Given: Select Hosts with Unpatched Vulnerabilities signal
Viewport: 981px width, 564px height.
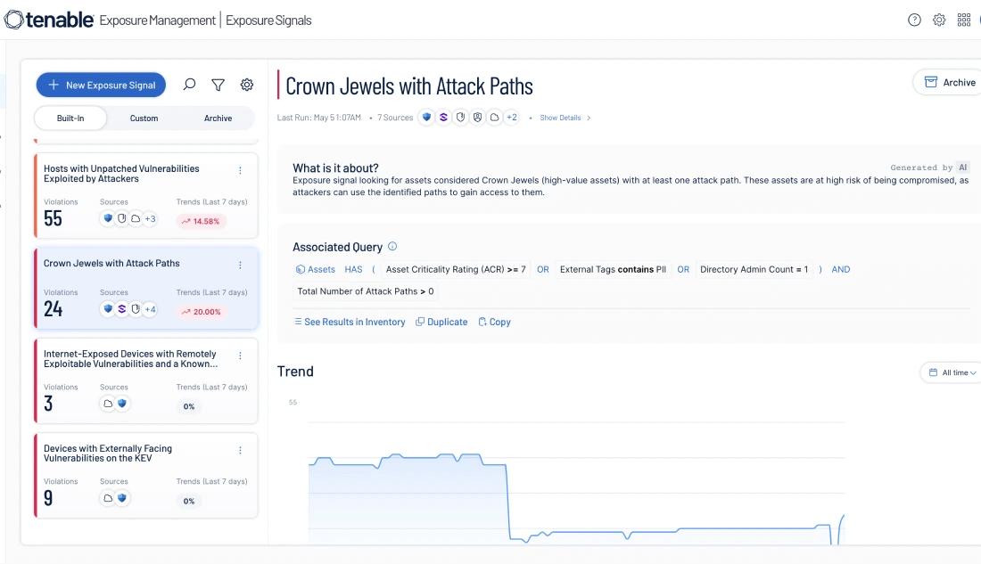Looking at the screenshot, I should pos(145,196).
